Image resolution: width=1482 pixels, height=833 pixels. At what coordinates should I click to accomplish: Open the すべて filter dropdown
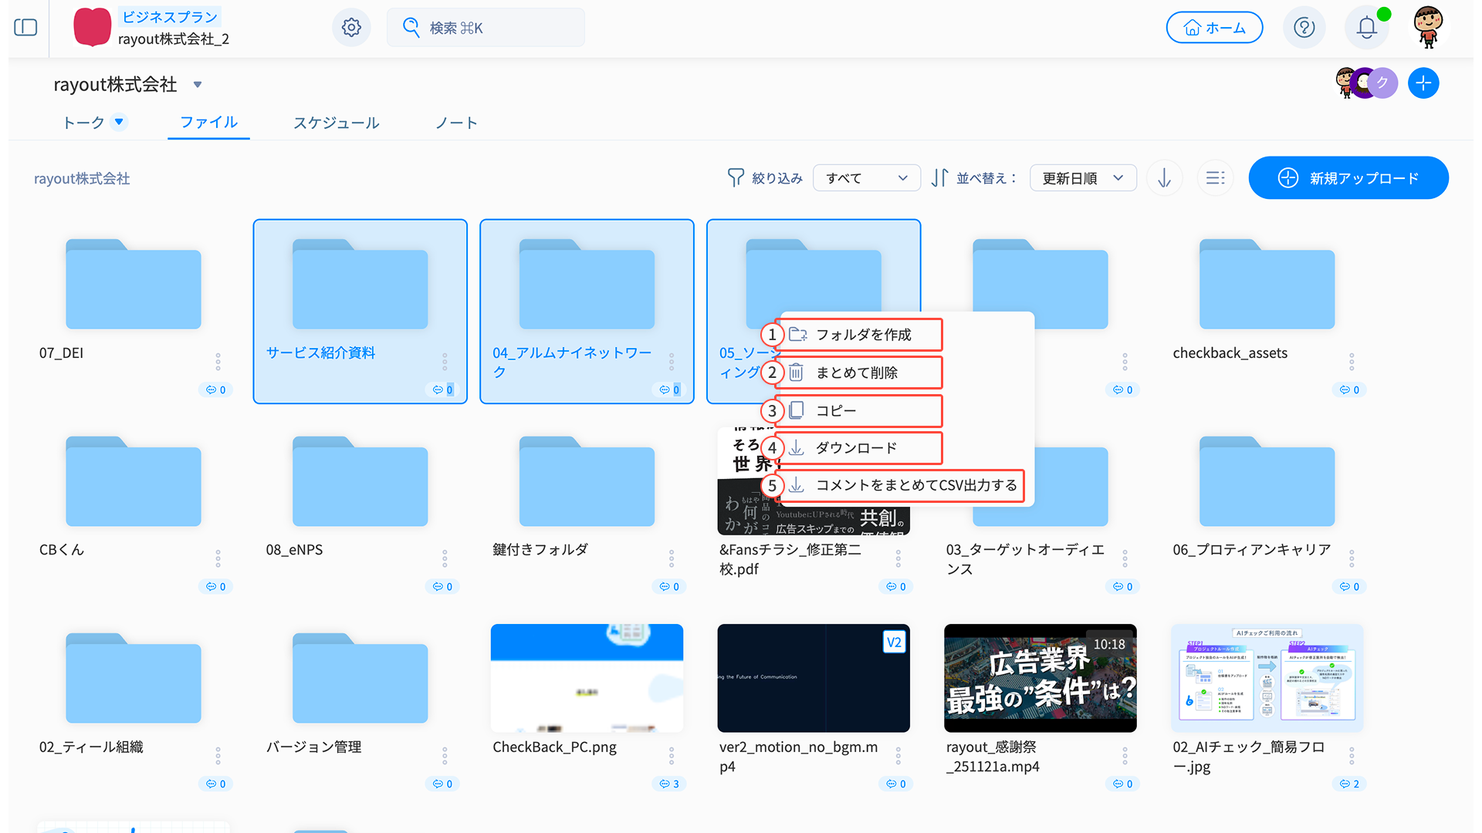866,178
